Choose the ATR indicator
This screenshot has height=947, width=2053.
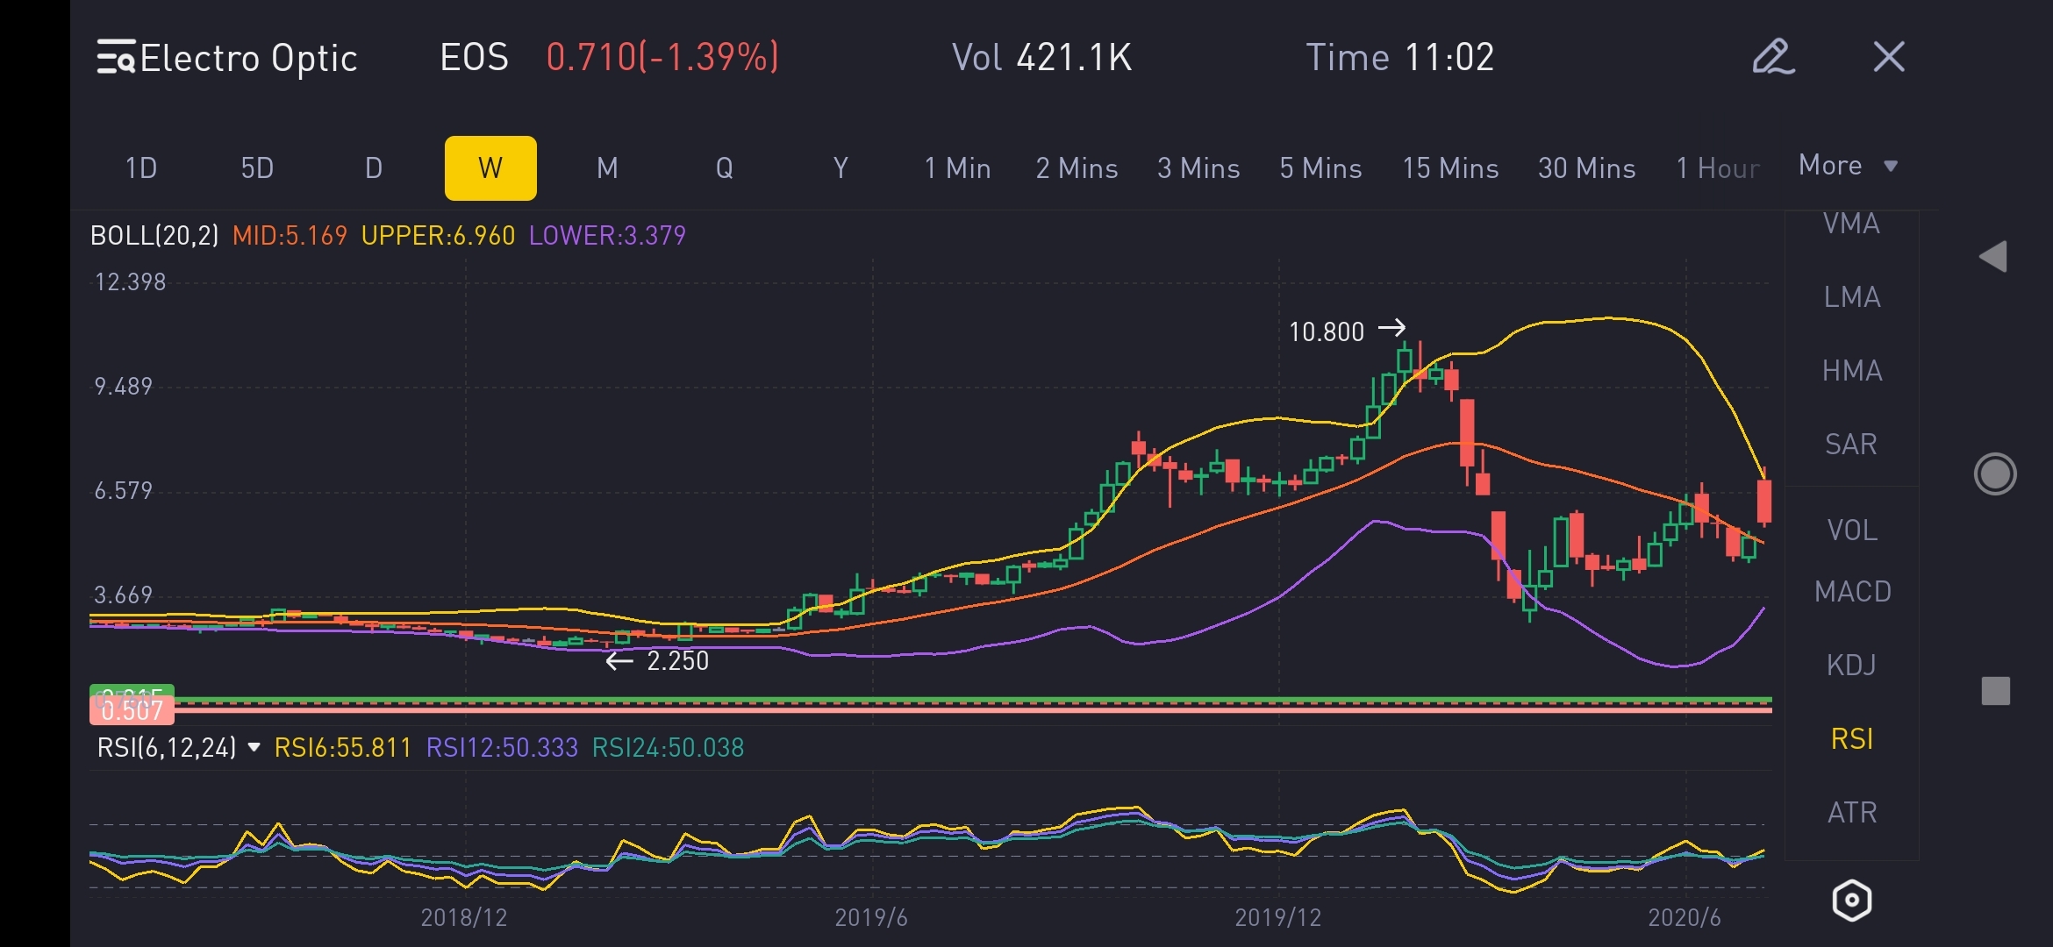point(1852,813)
